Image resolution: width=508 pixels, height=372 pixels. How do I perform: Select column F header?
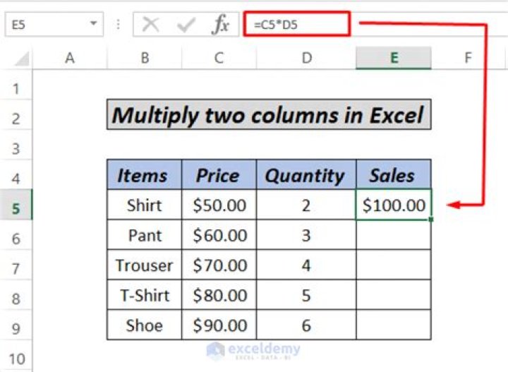click(x=468, y=58)
